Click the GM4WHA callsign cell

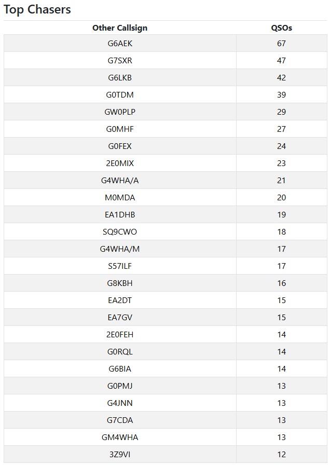pyautogui.click(x=120, y=437)
